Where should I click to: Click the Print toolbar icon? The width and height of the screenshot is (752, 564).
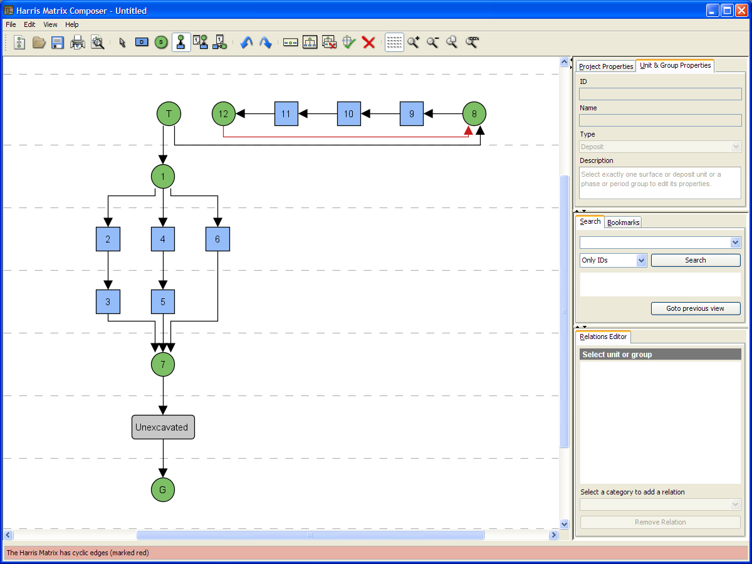coord(78,43)
